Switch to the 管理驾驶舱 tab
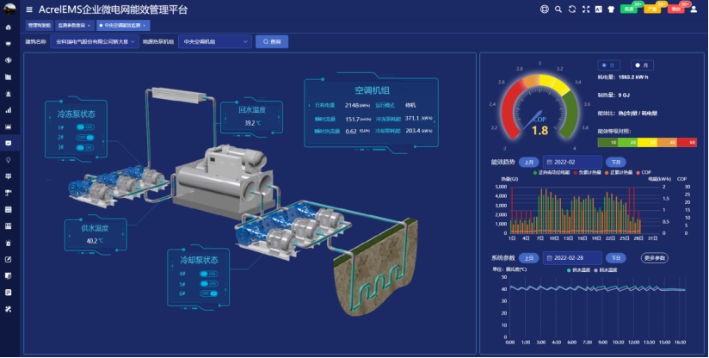709x358 pixels. point(40,26)
